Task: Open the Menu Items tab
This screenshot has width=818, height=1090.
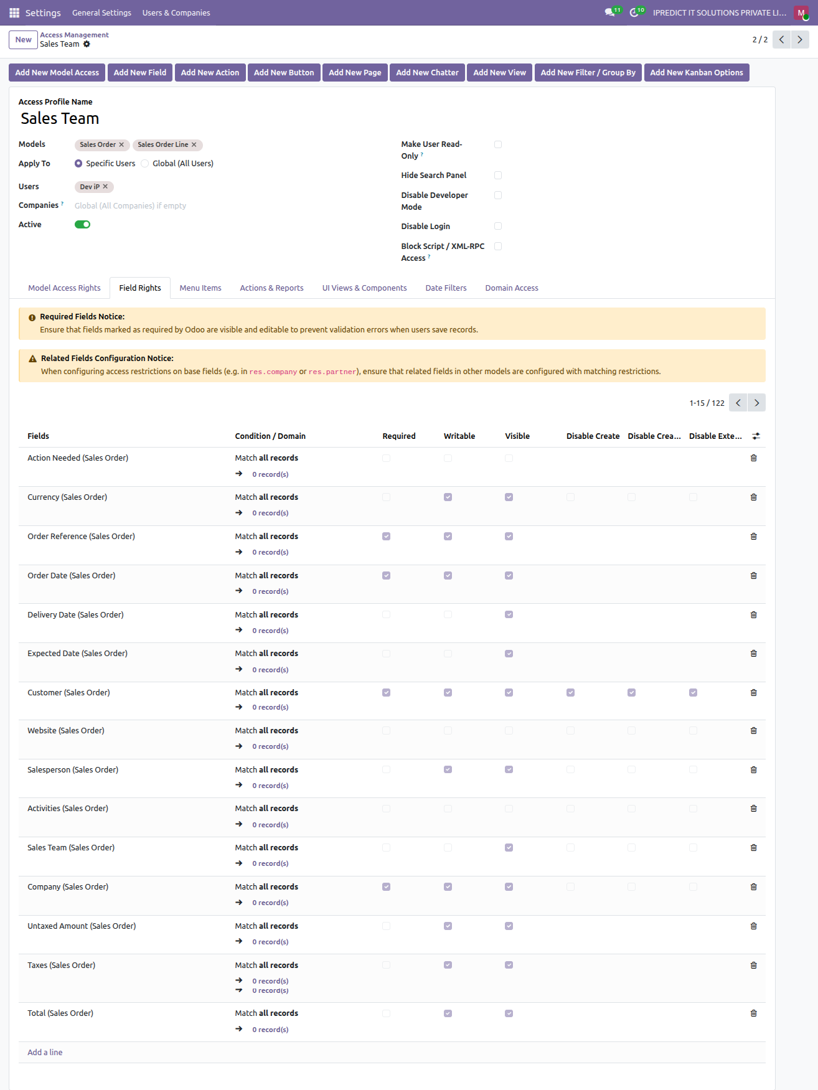Action: point(200,288)
